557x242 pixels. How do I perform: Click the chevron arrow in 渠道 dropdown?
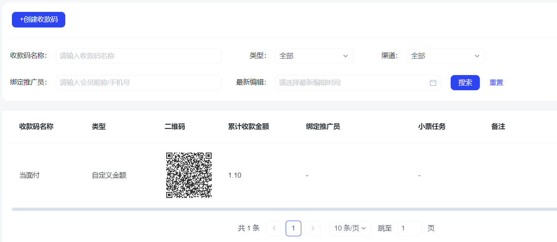click(x=477, y=56)
